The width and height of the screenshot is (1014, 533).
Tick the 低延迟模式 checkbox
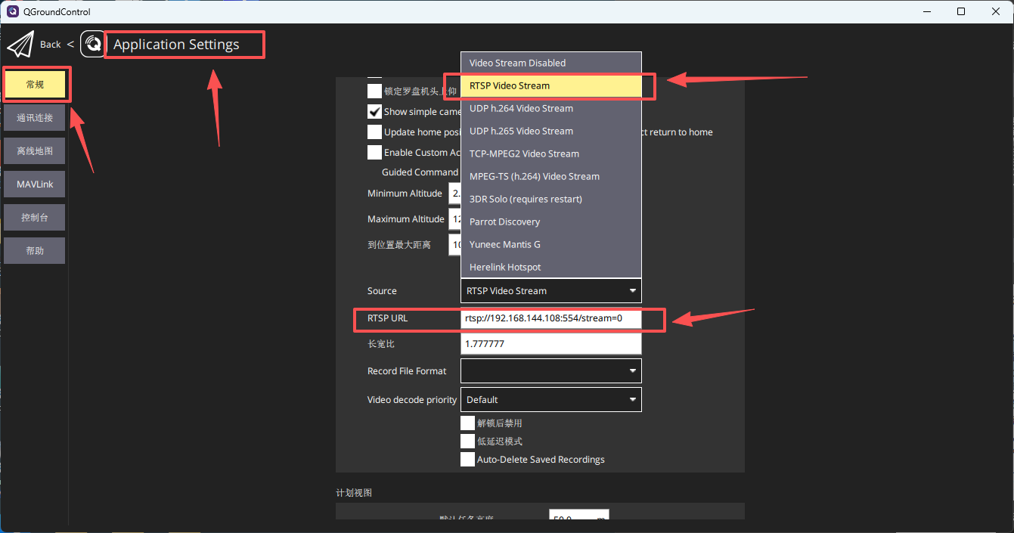467,441
